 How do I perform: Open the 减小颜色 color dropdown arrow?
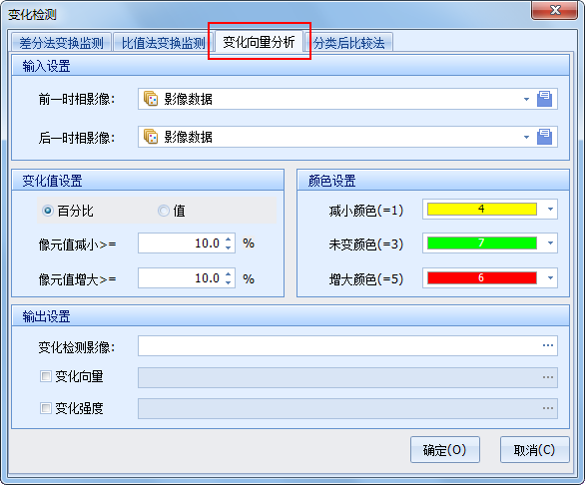(x=550, y=210)
